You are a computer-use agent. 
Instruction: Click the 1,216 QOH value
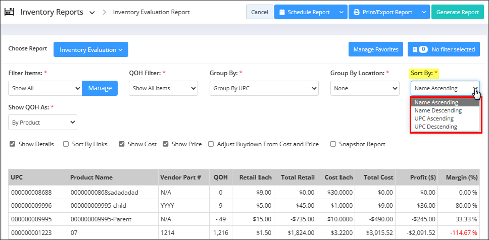point(221,232)
